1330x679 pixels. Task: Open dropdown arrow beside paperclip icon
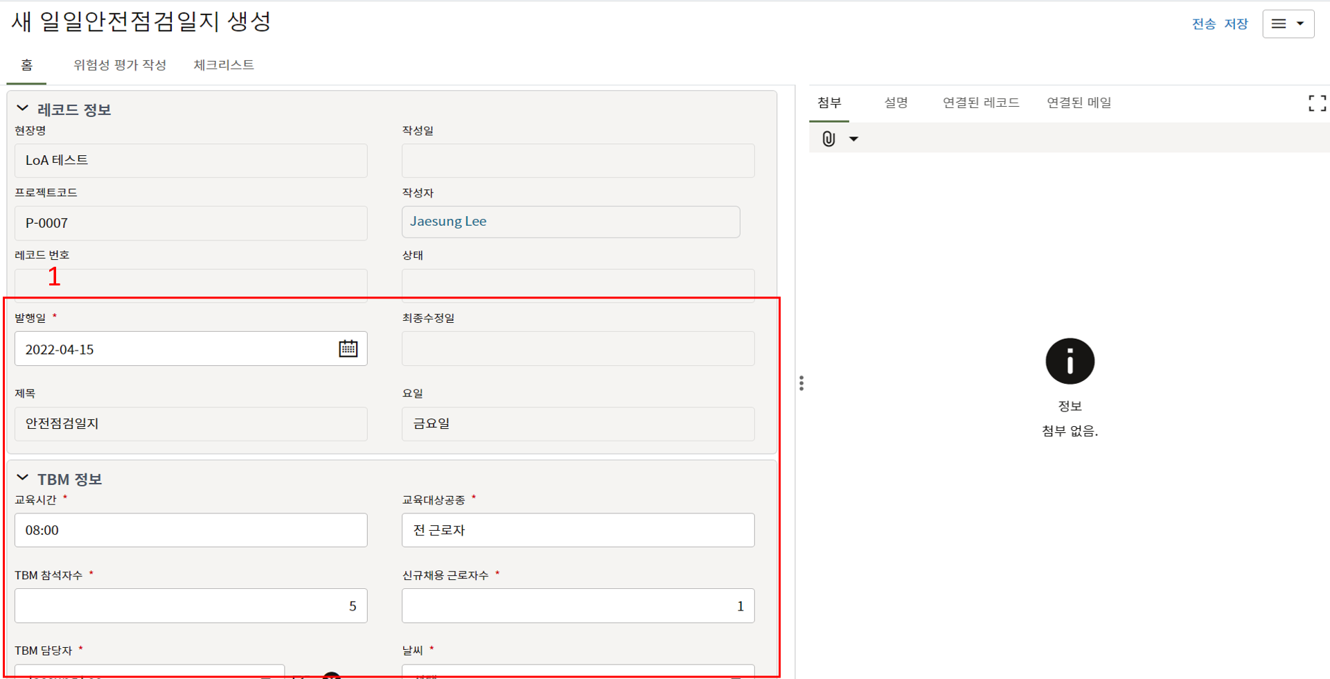[x=853, y=139]
